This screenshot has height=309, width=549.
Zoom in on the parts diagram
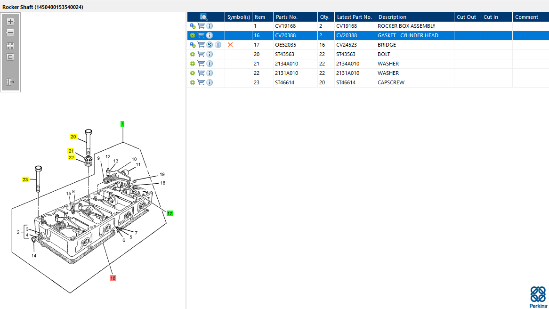[10, 22]
